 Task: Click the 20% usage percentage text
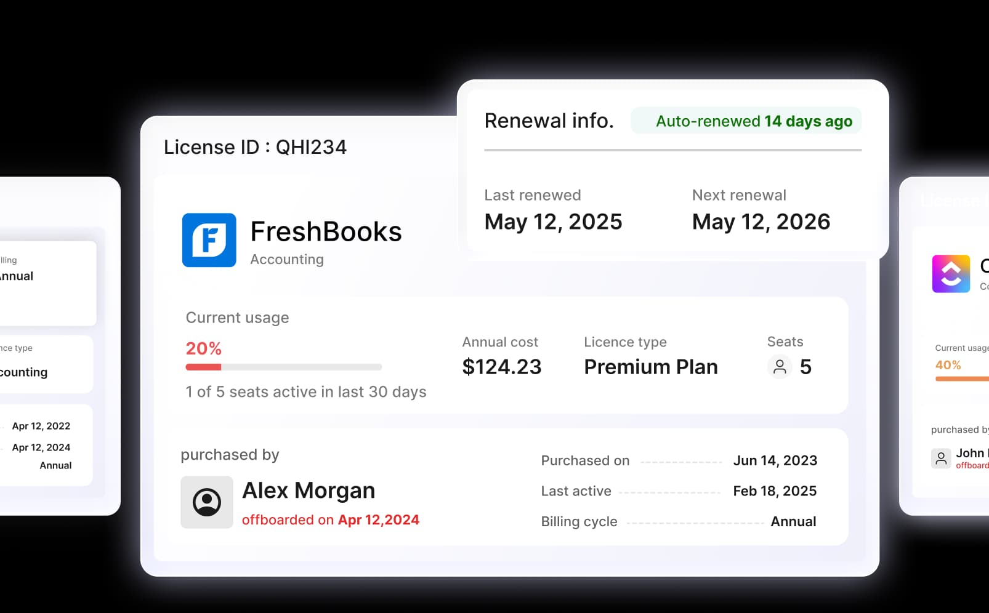[204, 348]
